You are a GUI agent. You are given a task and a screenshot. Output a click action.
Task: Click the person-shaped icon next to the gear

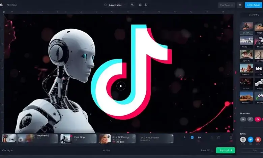point(146,5)
